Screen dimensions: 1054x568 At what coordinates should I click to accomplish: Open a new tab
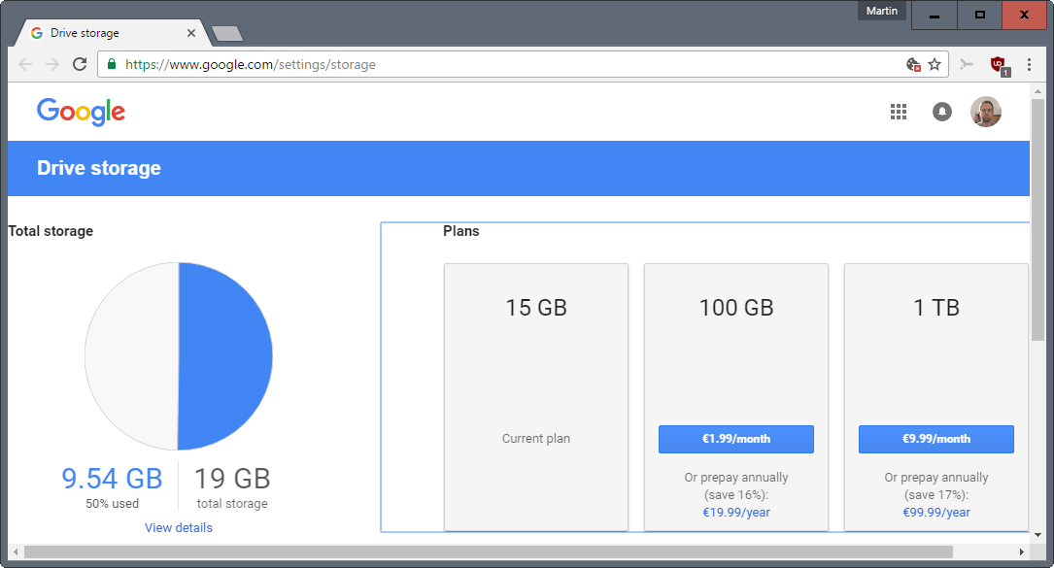point(227,34)
